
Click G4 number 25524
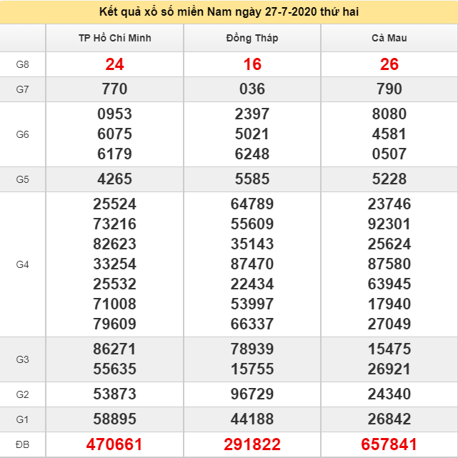[114, 204]
